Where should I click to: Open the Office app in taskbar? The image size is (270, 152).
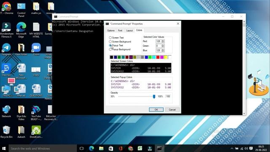[121, 148]
